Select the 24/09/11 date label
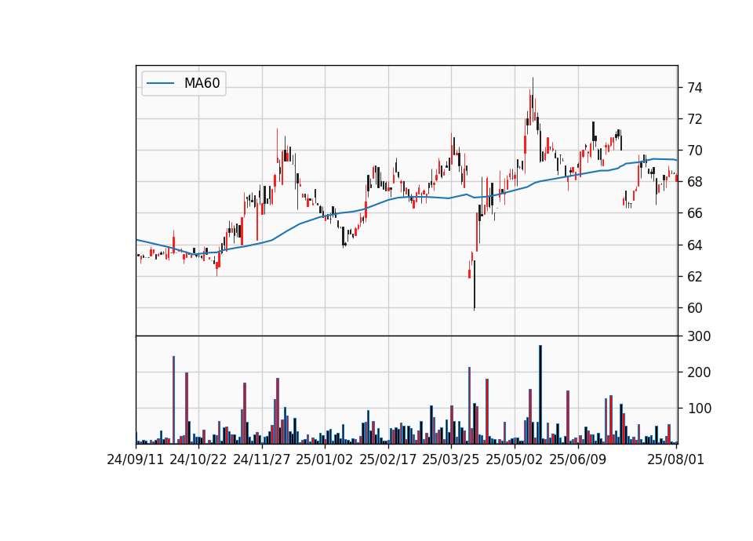 [x=136, y=459]
